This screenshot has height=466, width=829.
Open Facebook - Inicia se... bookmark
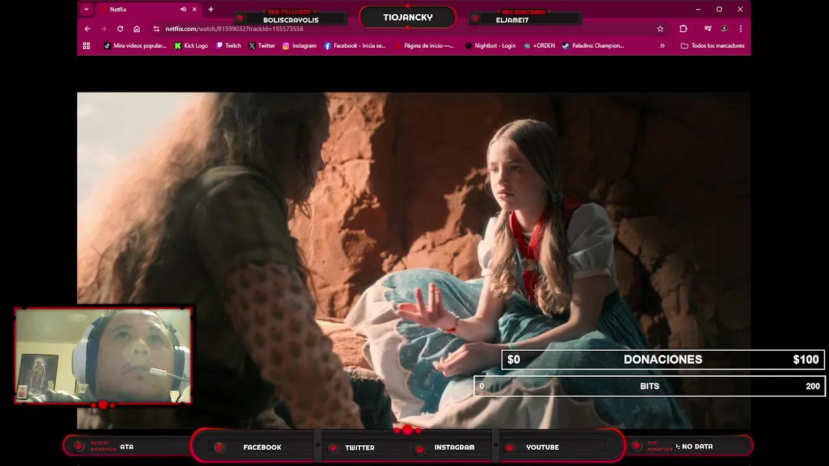(355, 46)
